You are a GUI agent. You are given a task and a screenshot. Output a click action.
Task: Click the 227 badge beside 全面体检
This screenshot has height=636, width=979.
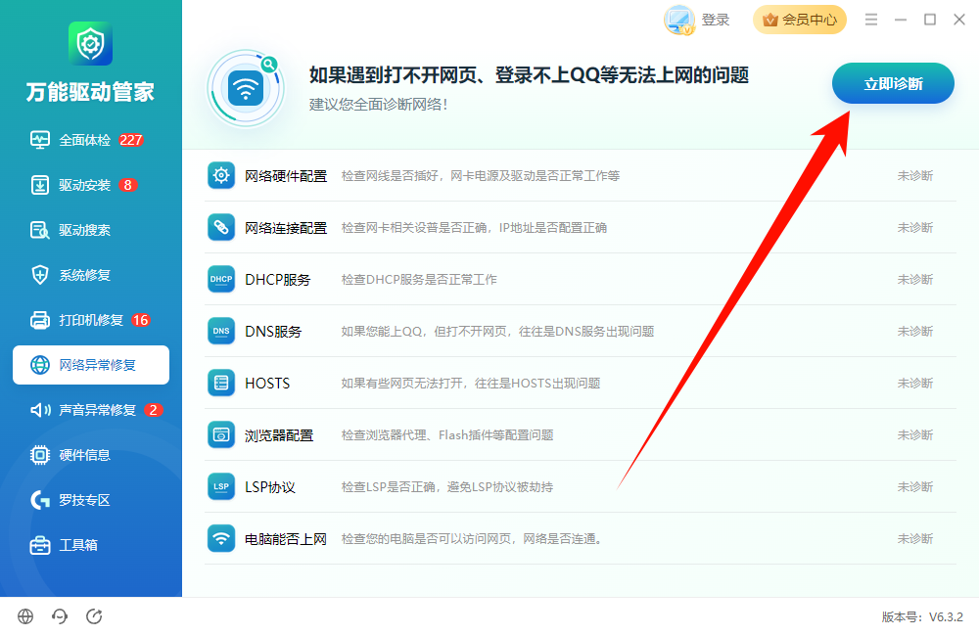click(x=131, y=140)
